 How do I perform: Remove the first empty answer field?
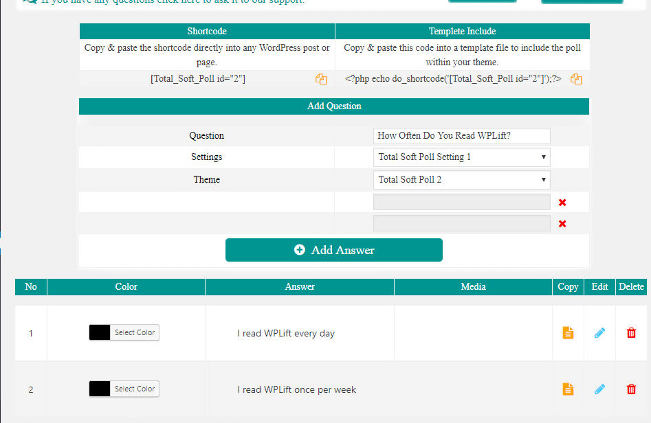tap(562, 203)
